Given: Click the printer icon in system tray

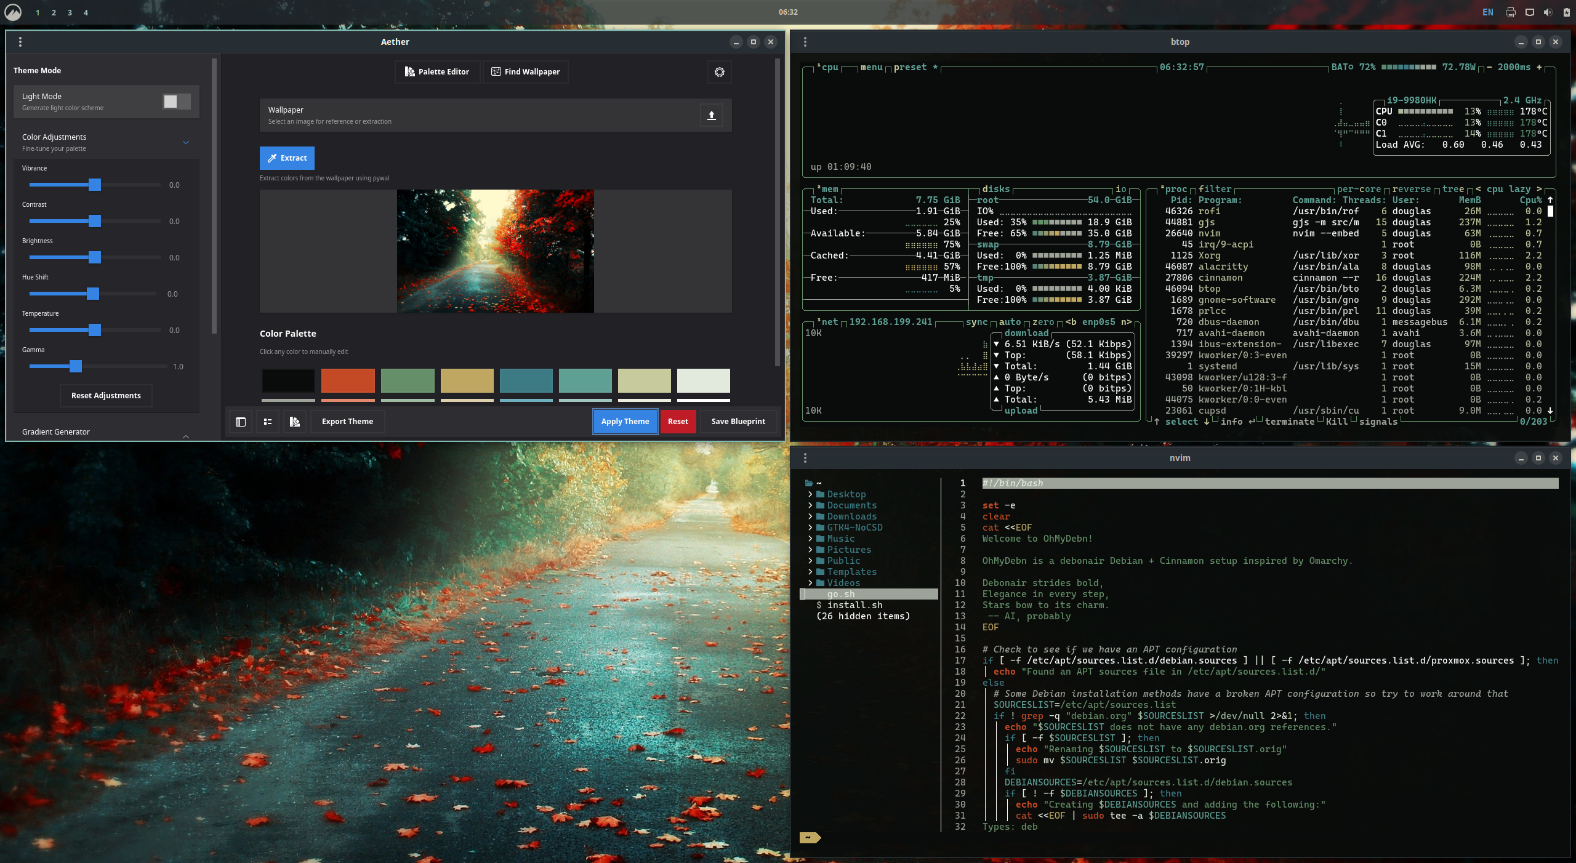Looking at the screenshot, I should pyautogui.click(x=1510, y=12).
